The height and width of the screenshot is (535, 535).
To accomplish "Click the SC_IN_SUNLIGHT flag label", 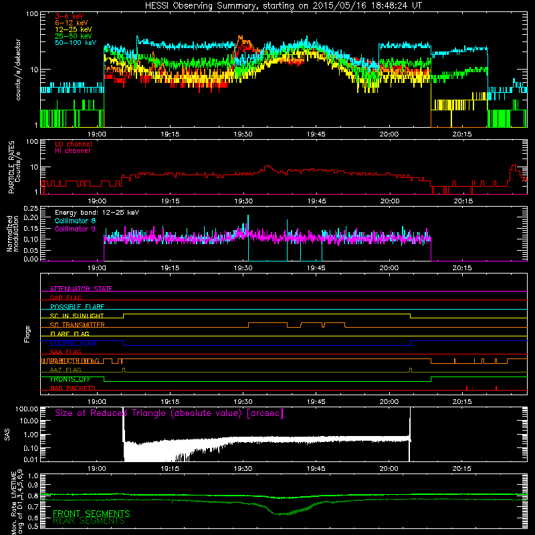I will (x=77, y=316).
